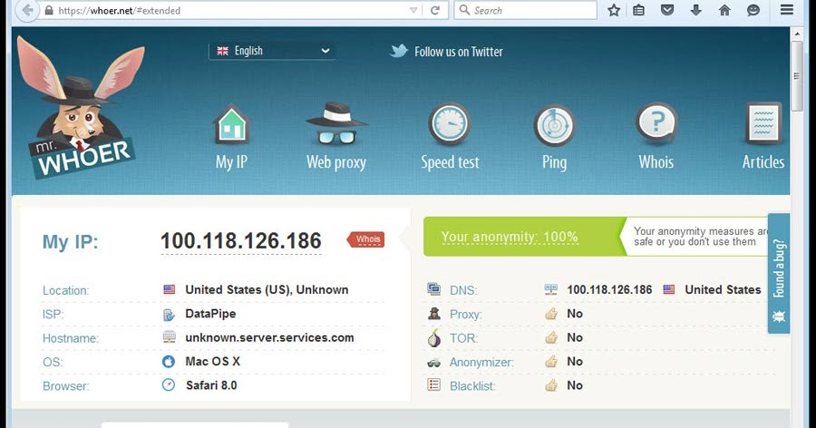Click the Ping radar icon
This screenshot has height=428, width=816.
pyautogui.click(x=554, y=126)
